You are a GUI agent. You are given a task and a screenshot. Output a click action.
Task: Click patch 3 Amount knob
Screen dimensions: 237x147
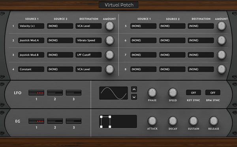click(109, 55)
